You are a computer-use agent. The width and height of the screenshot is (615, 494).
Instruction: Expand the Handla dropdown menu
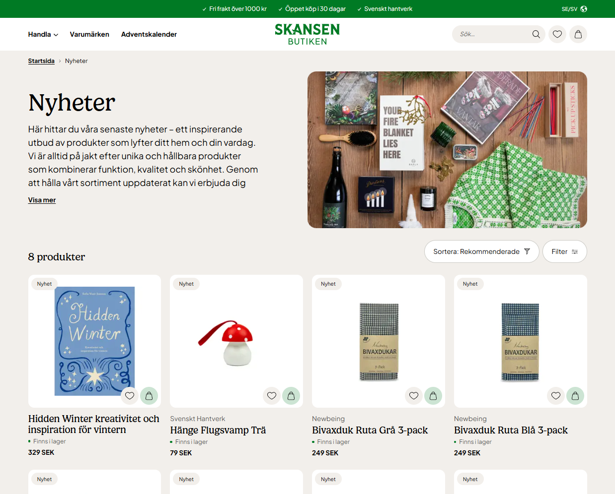(x=43, y=34)
